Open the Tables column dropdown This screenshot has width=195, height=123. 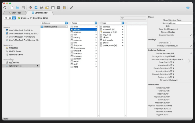[96, 23]
